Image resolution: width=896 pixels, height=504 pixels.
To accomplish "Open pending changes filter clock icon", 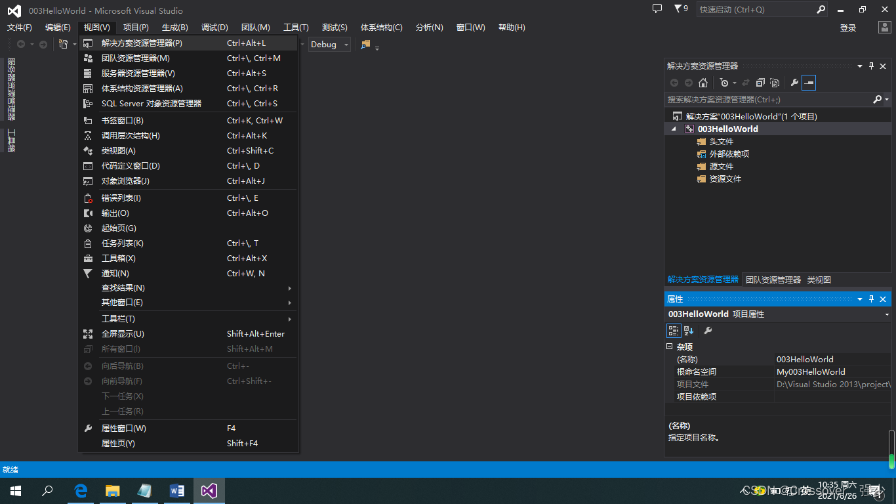I will (723, 83).
